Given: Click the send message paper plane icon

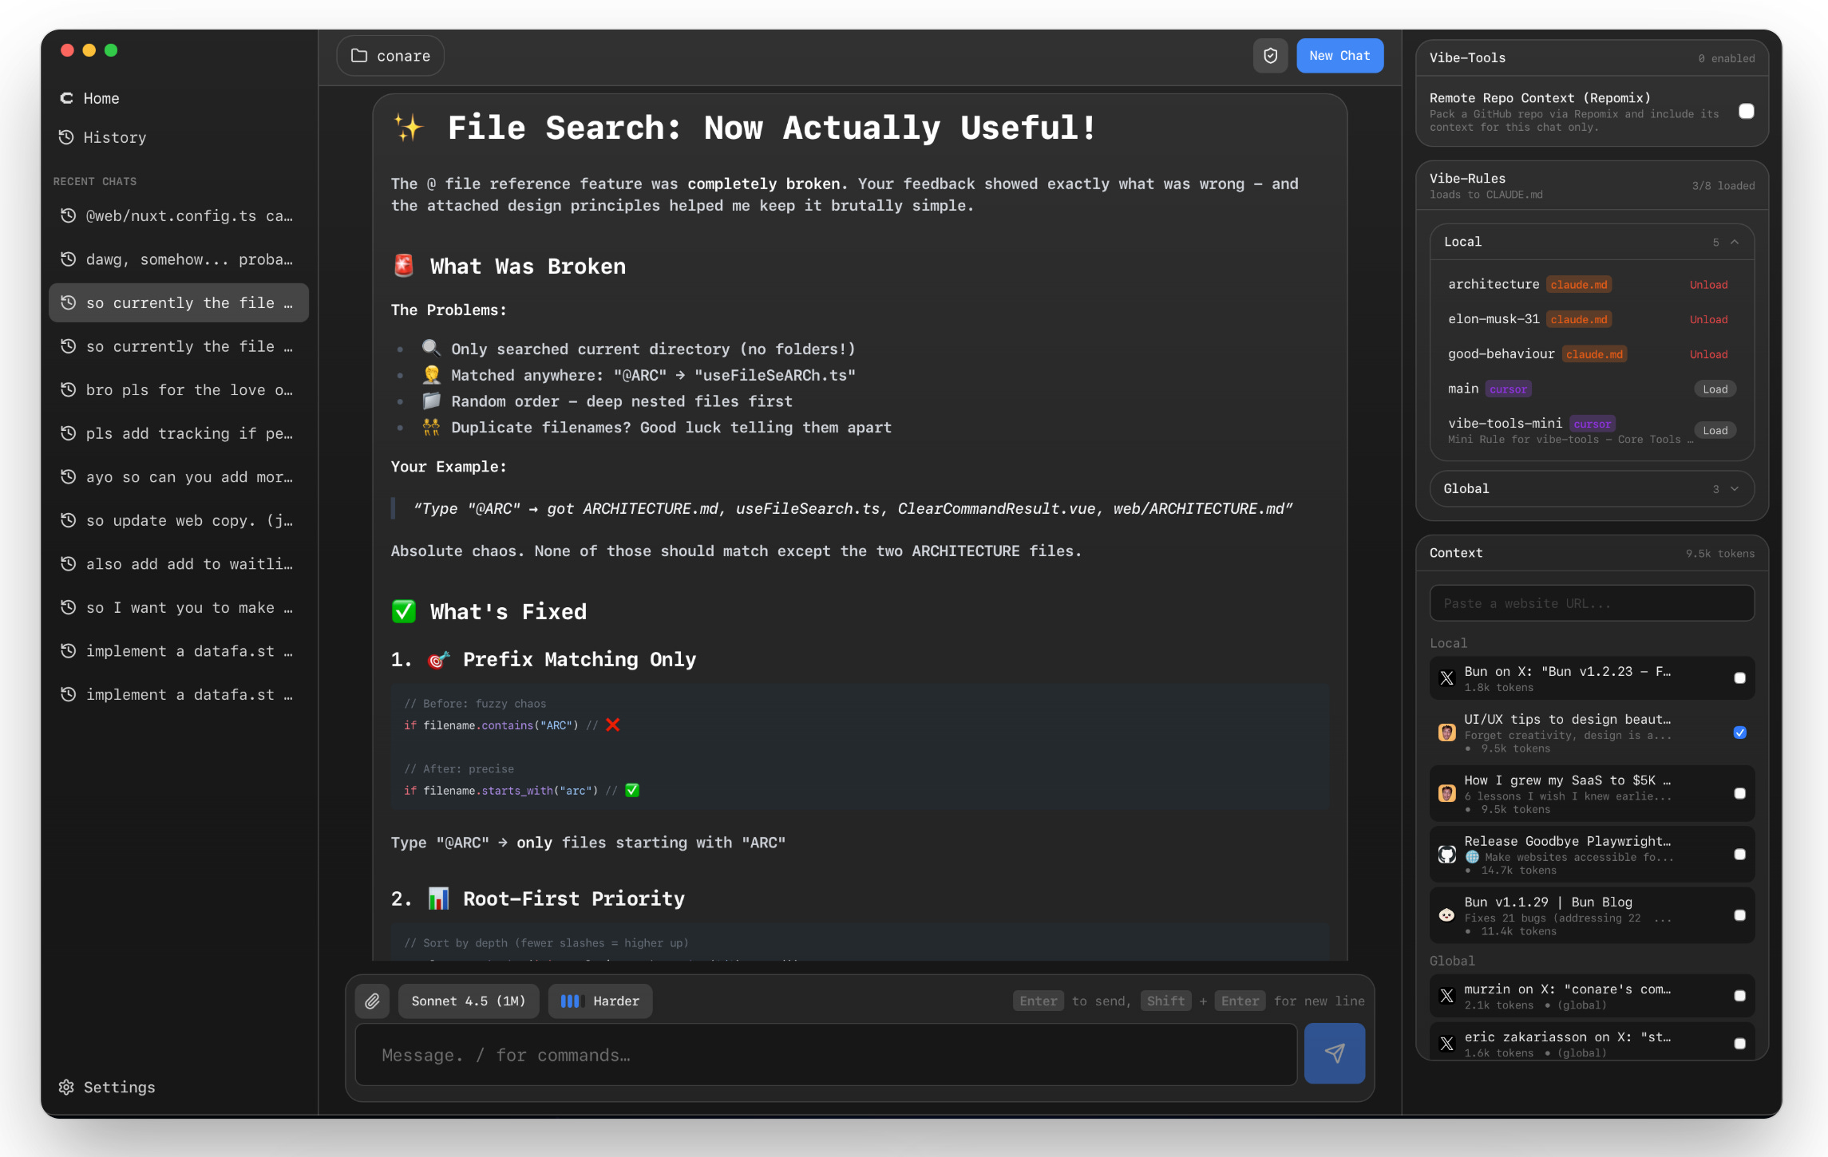Looking at the screenshot, I should 1334,1053.
